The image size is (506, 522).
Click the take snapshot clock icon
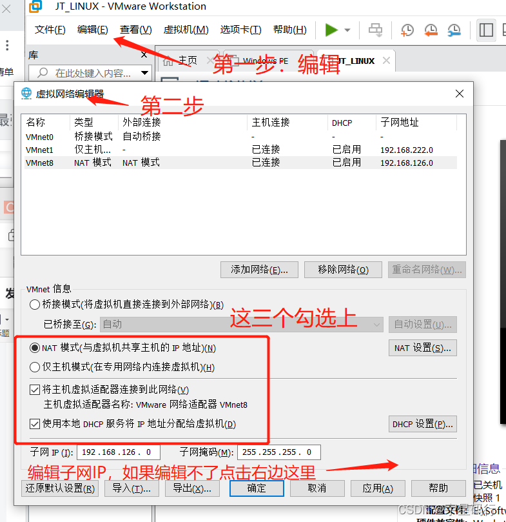point(407,30)
